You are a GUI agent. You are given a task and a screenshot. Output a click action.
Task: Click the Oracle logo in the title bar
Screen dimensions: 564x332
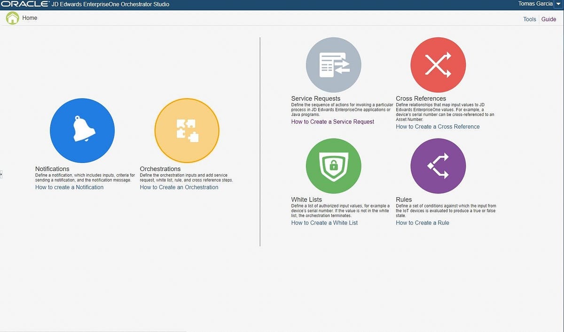point(25,4)
